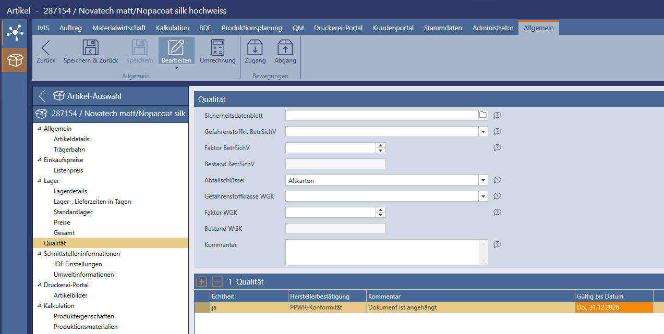
Task: Click into the Sicherheitsdatenblatt field
Action: pyautogui.click(x=382, y=115)
